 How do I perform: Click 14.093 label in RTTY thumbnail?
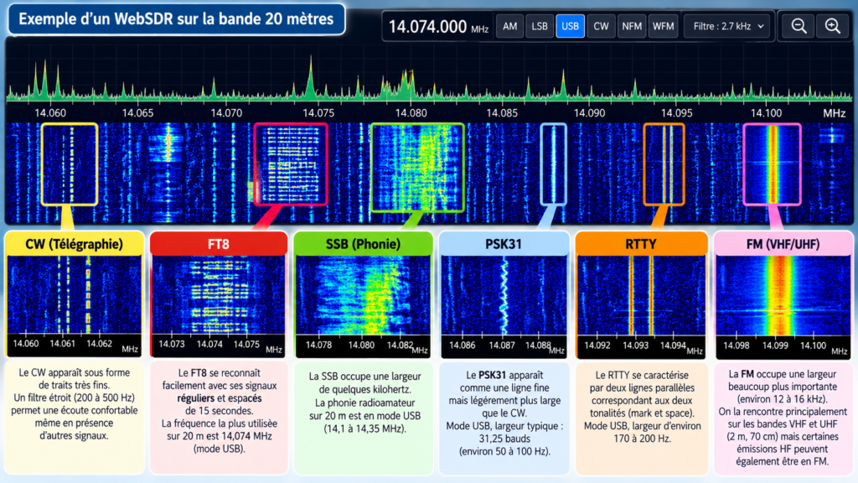[635, 345]
